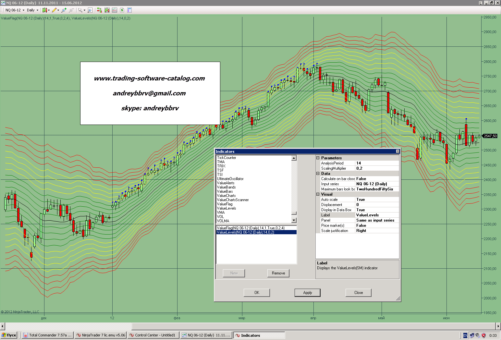The height and width of the screenshot is (340, 501).
Task: Open the Strategies line chart icon
Action: (115, 10)
